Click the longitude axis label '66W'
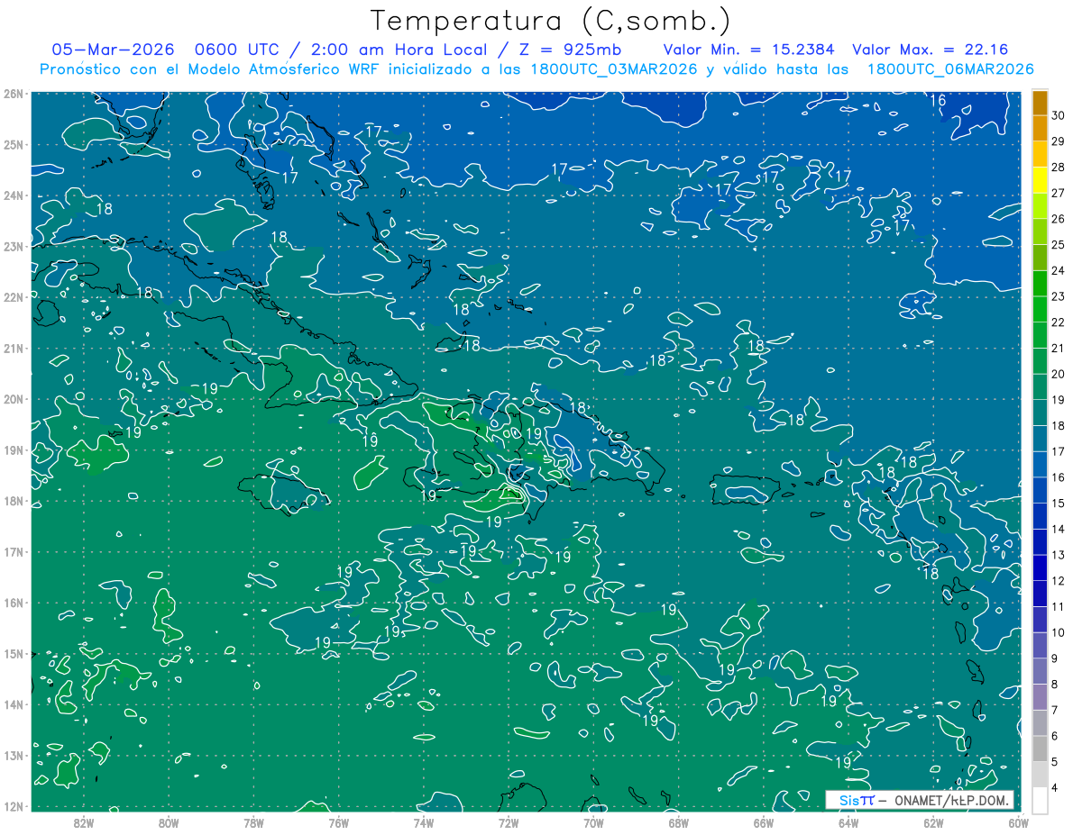The height and width of the screenshot is (835, 1082). [764, 822]
